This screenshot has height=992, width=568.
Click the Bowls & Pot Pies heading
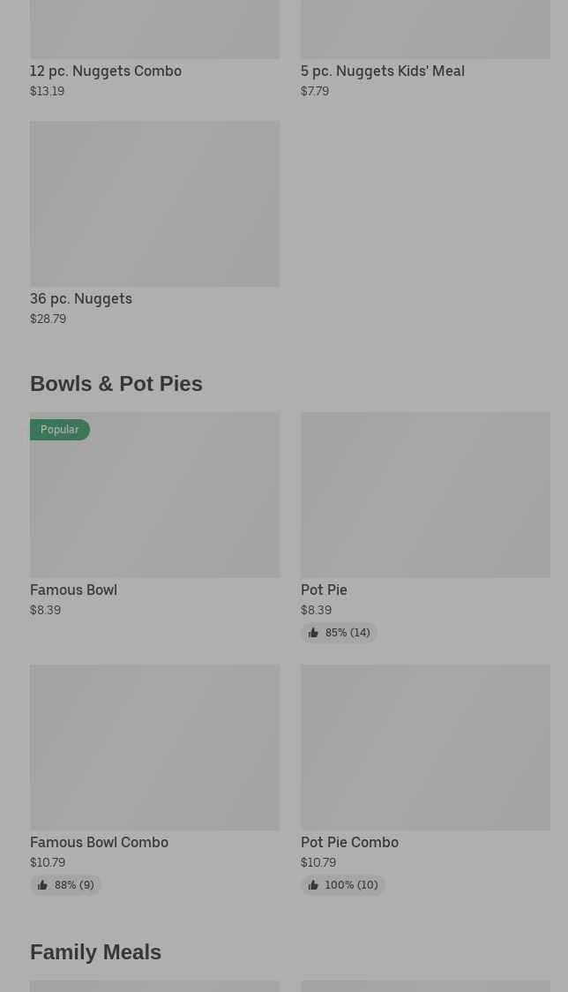(116, 384)
